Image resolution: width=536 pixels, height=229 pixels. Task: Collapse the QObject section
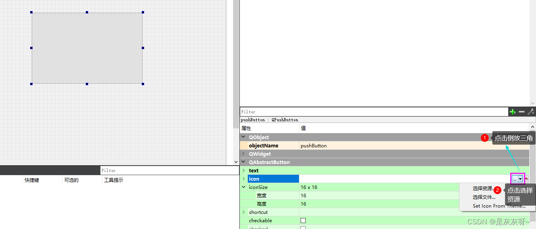[244, 137]
